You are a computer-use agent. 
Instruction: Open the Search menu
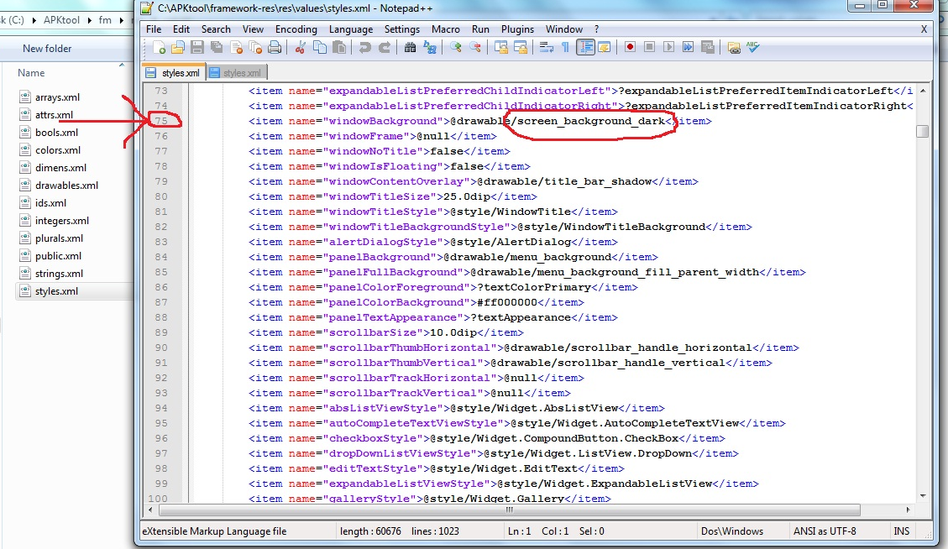click(x=216, y=29)
